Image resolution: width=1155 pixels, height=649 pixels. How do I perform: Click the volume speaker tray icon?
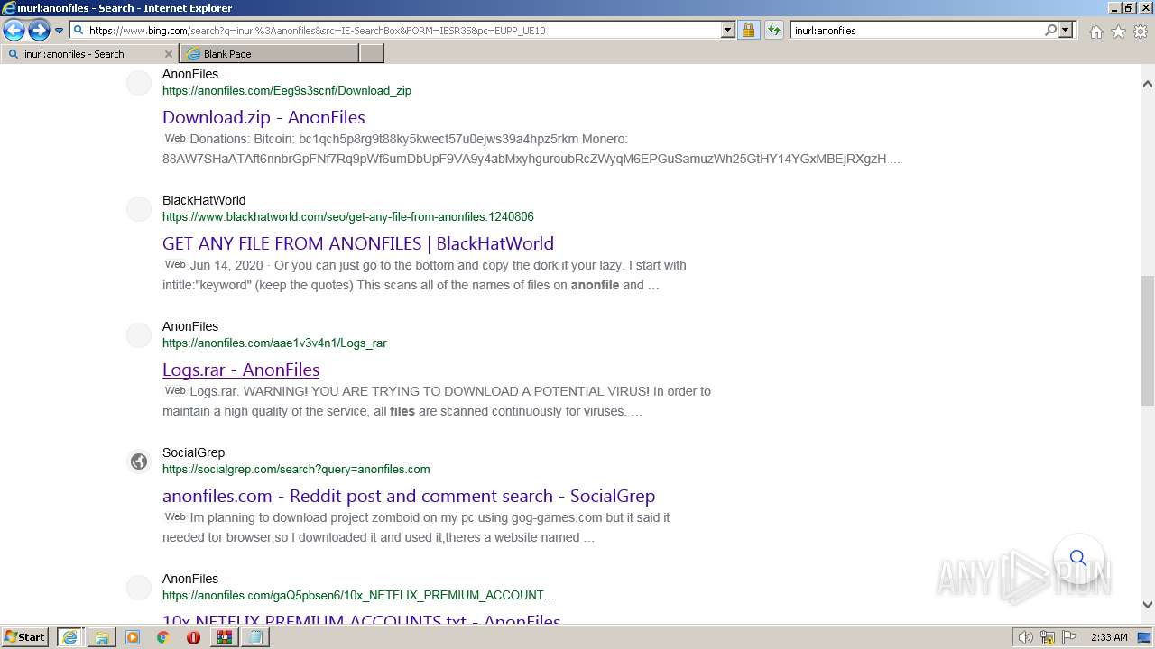1026,637
